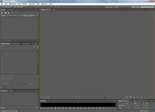Click the Open File icon in Files panel
The height and width of the screenshot is (112, 155).
pyautogui.click(x=2, y=13)
